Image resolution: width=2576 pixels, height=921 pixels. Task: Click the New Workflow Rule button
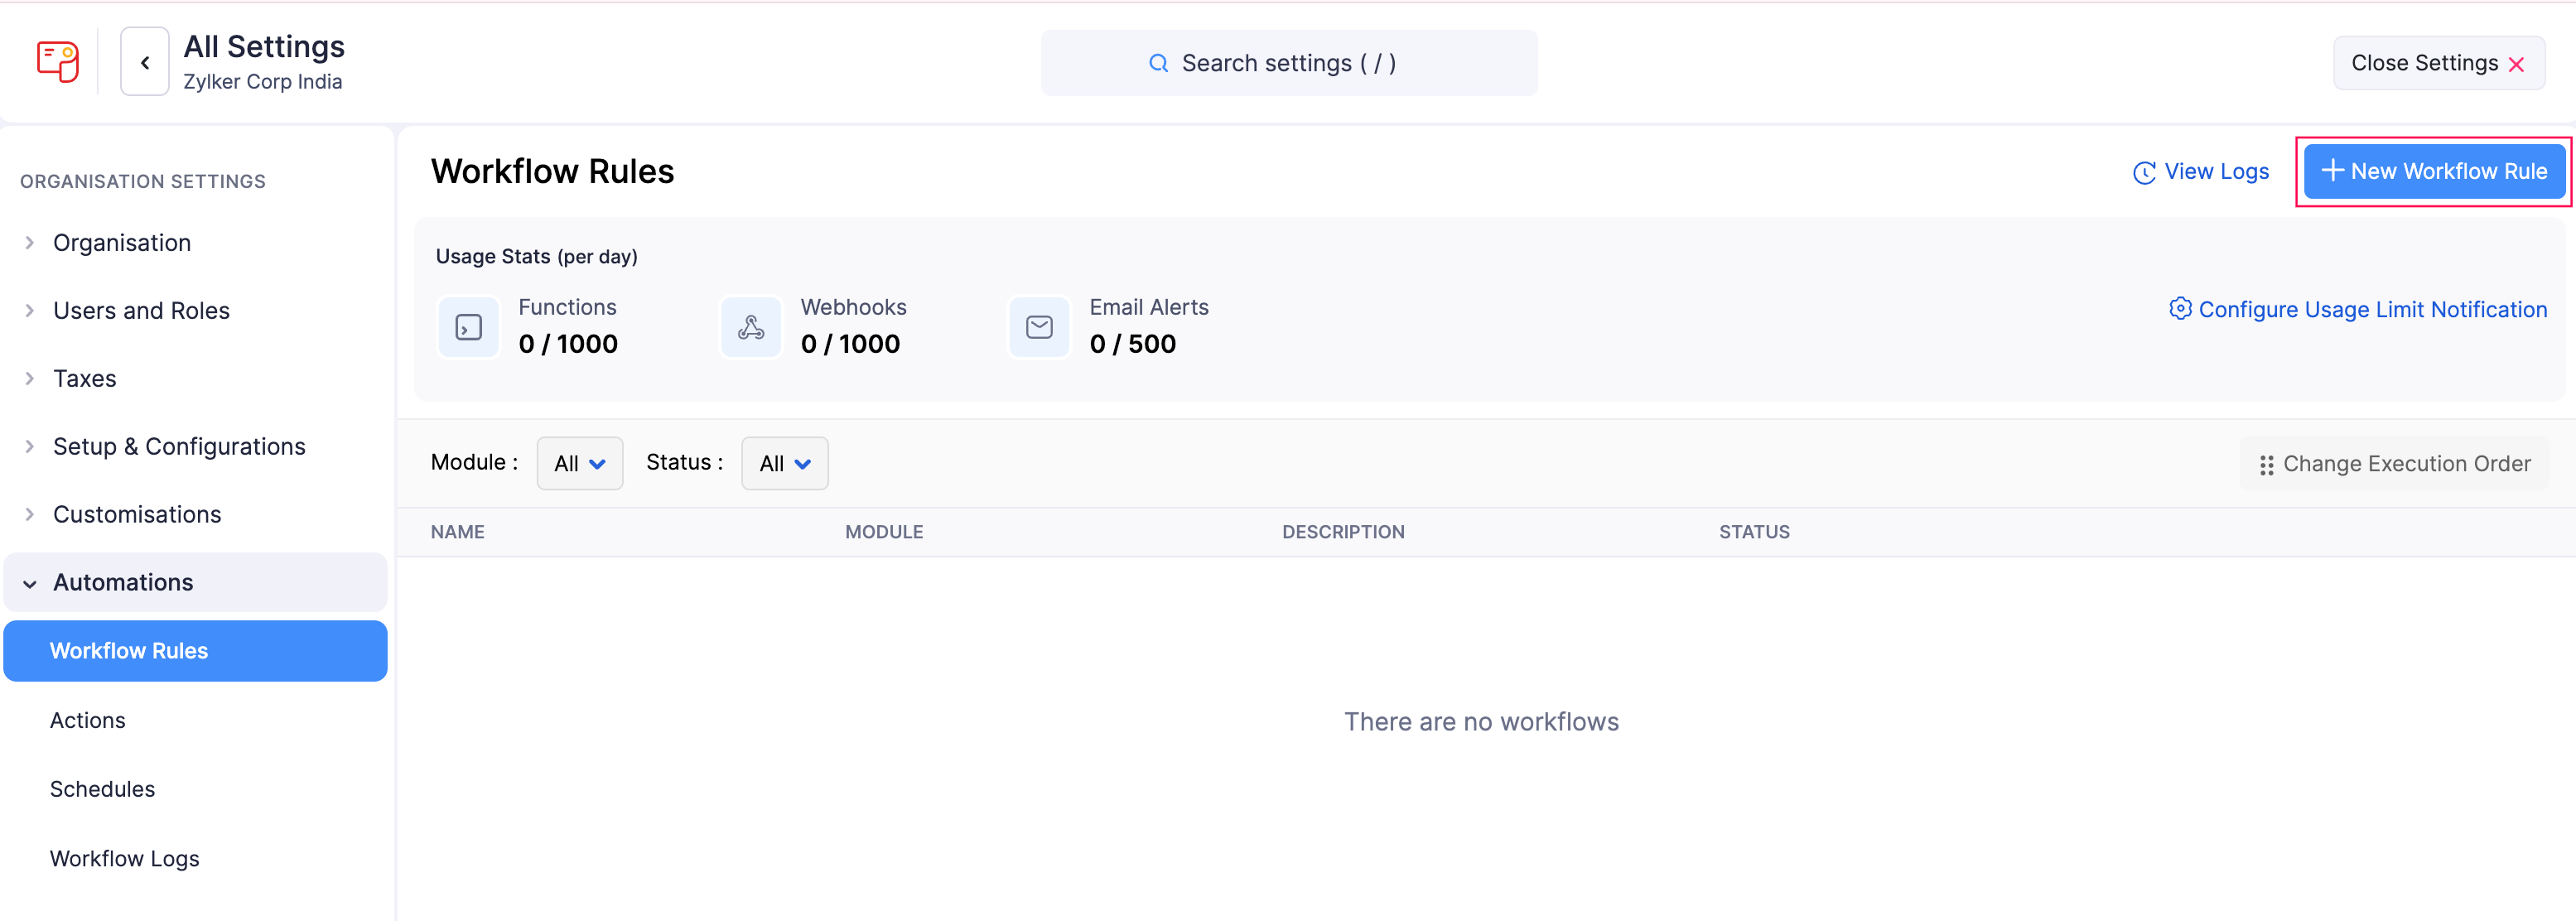tap(2434, 171)
